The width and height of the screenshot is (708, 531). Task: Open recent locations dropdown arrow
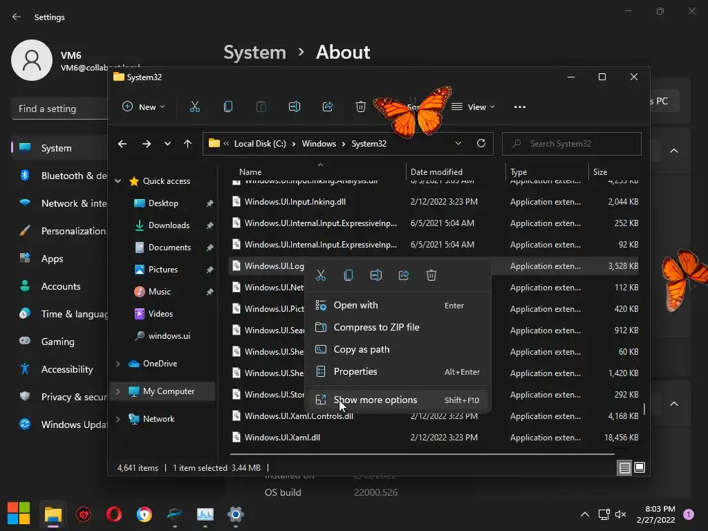click(x=167, y=144)
